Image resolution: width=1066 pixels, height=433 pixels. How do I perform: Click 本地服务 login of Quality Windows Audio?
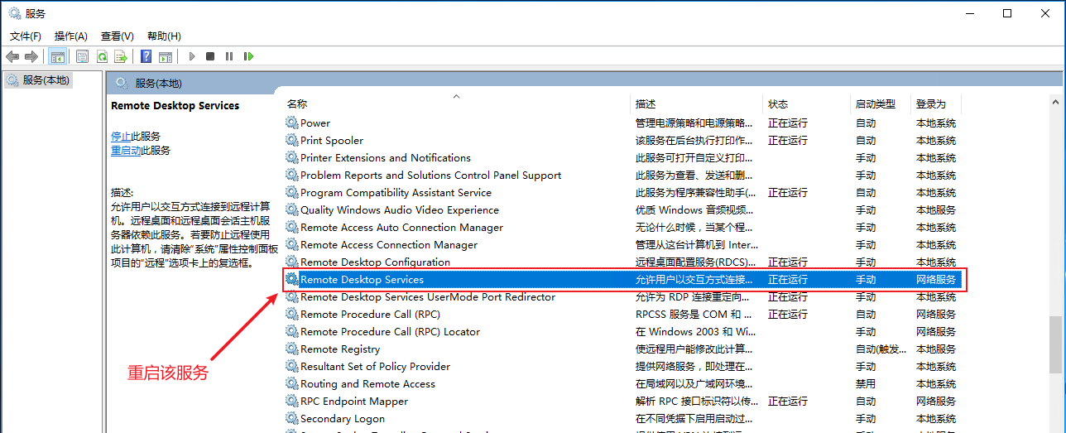click(x=936, y=209)
